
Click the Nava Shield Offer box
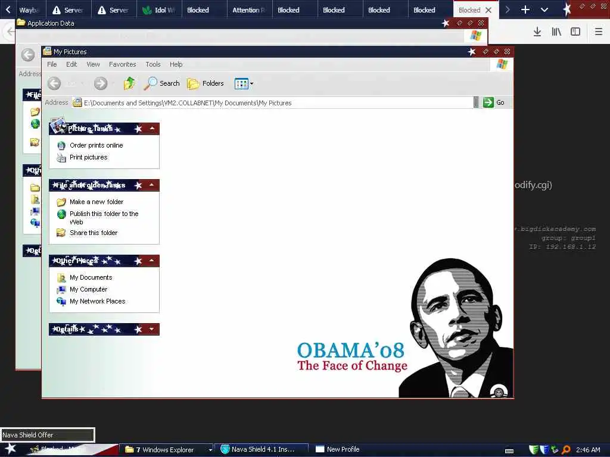pos(48,435)
